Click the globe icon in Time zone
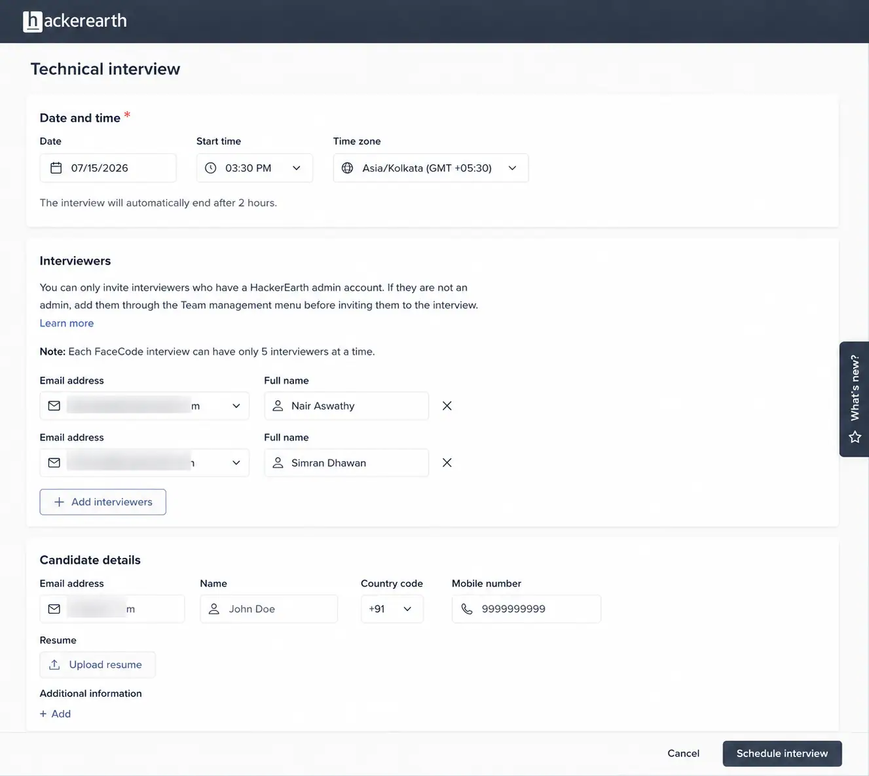The height and width of the screenshot is (776, 869). pos(348,168)
